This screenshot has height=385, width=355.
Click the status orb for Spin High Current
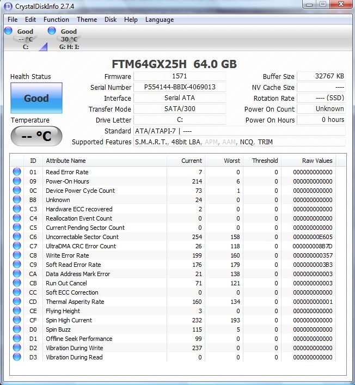[17, 320]
